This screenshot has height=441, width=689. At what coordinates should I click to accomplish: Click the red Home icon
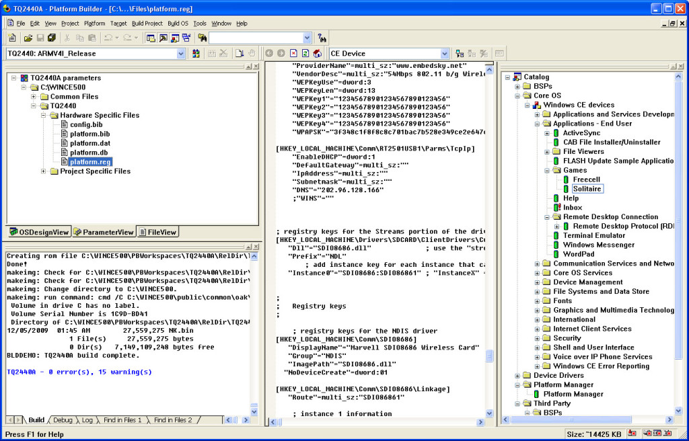(318, 54)
